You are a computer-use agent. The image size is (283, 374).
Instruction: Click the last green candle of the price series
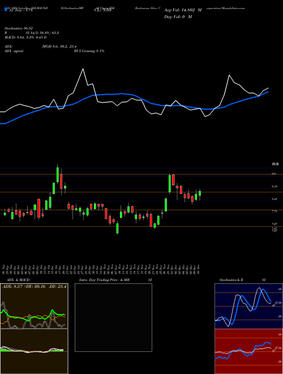[200, 193]
